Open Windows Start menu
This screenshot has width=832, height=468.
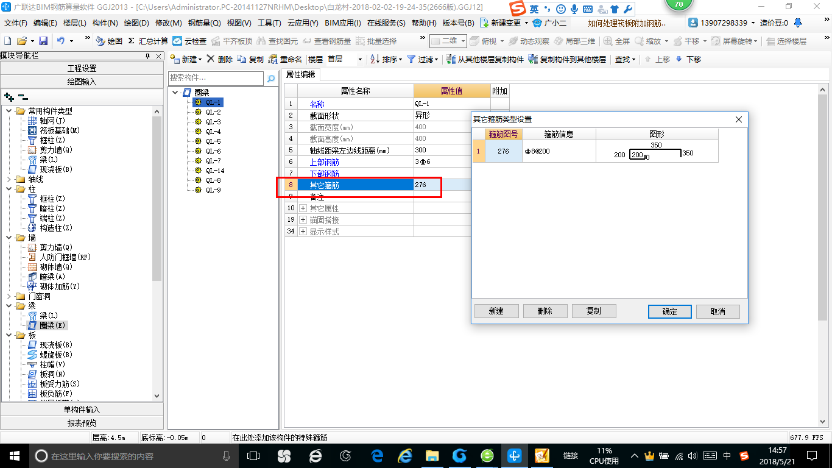pos(14,455)
